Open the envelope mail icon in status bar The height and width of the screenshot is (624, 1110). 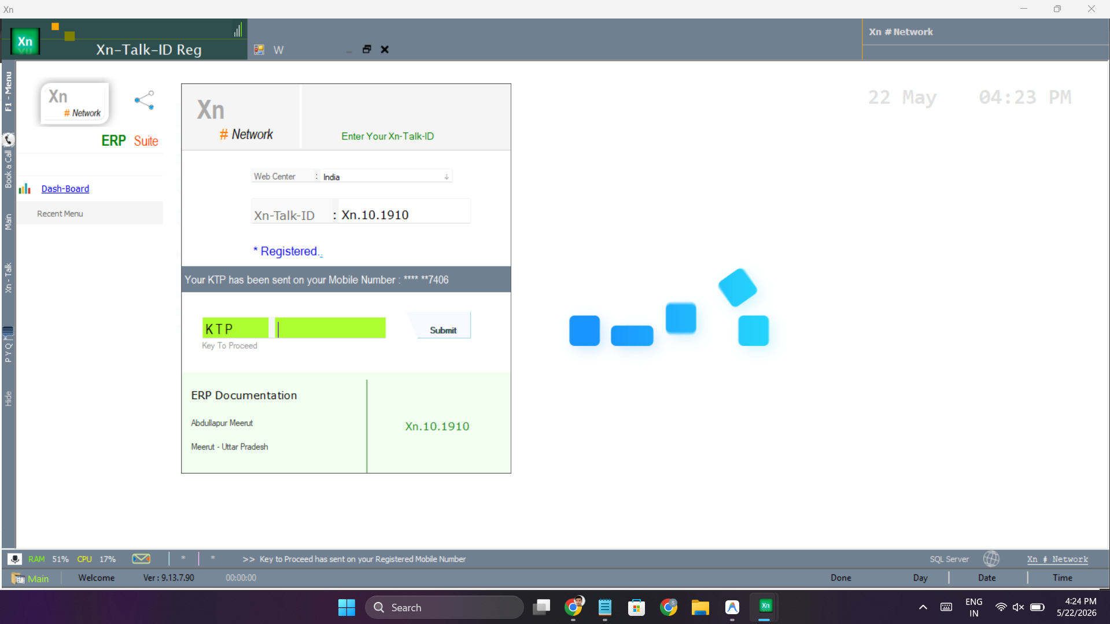tap(141, 559)
